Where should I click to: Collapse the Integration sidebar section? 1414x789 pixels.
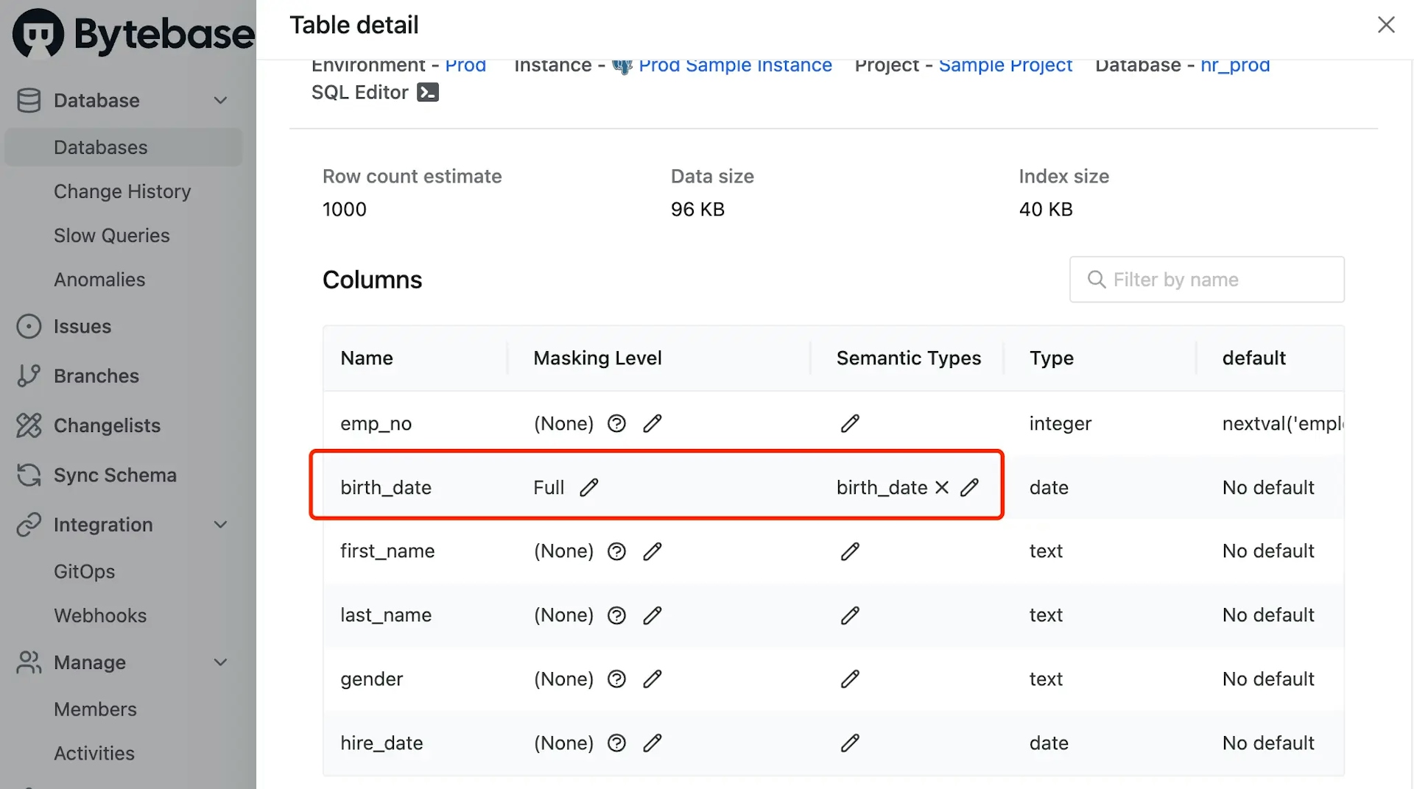(220, 525)
